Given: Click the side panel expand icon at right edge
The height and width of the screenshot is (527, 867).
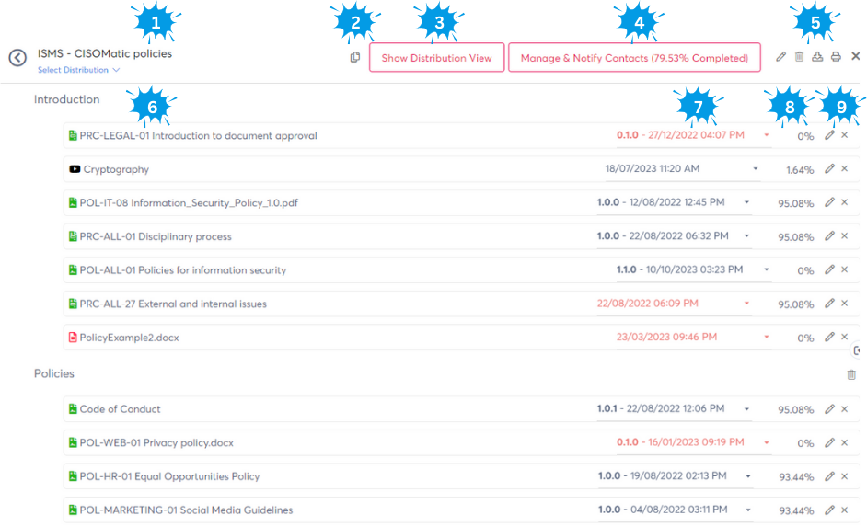Looking at the screenshot, I should 857,350.
